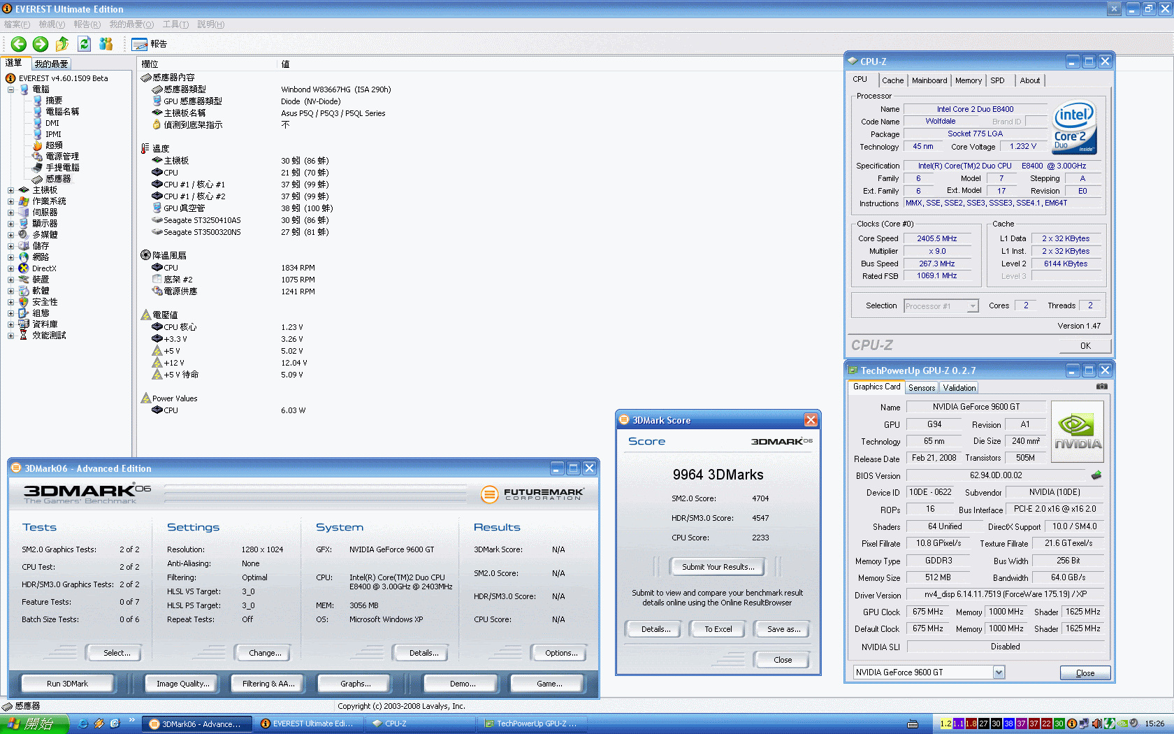The height and width of the screenshot is (734, 1174).
Task: Switch to CPU-Z taskbar button
Action: [420, 724]
